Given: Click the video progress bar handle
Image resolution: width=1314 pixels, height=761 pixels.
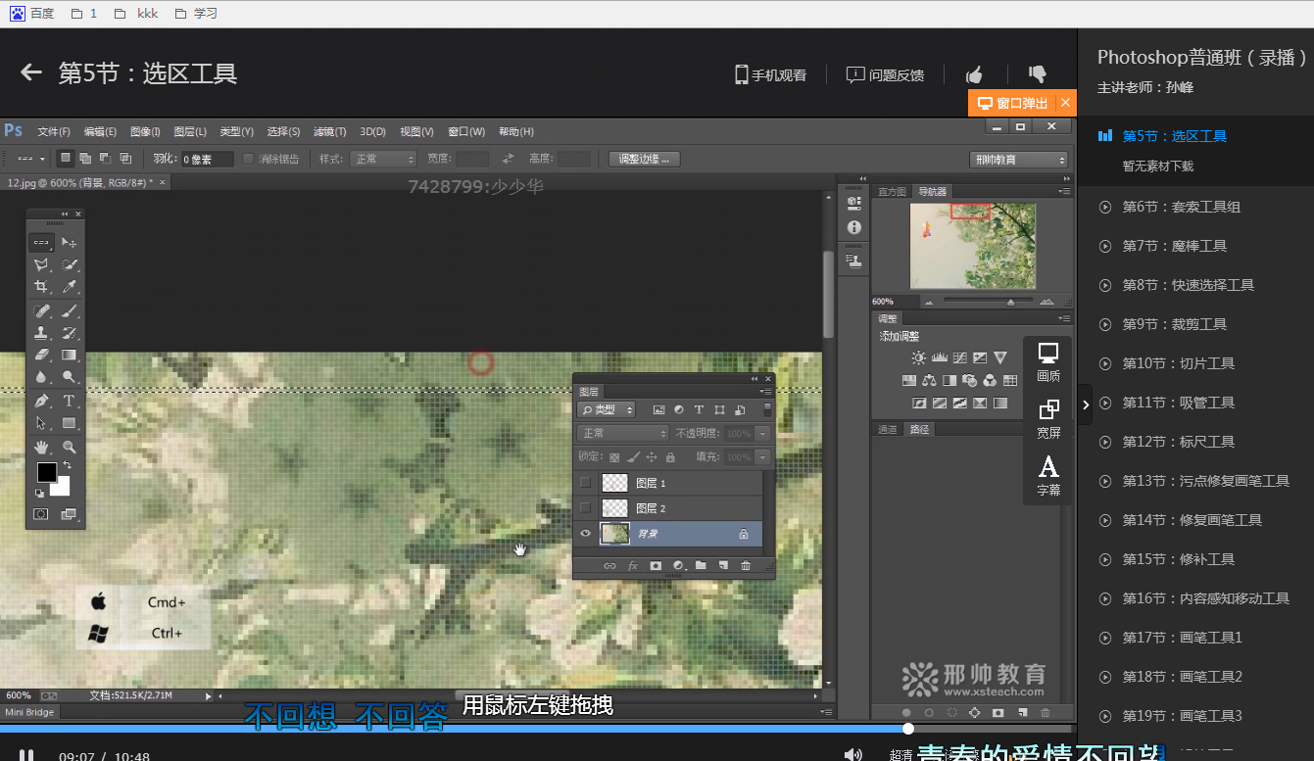Looking at the screenshot, I should click(x=908, y=729).
